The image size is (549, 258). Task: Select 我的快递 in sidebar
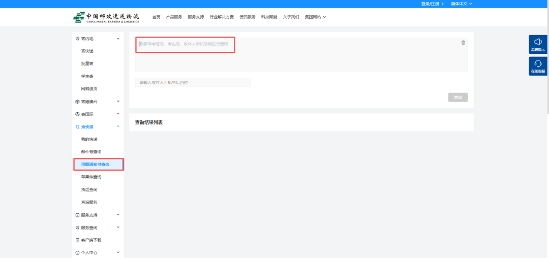[89, 140]
